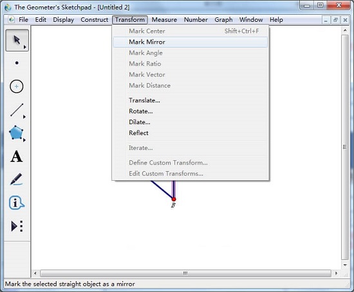The width and height of the screenshot is (354, 292).
Task: Open the Custom Tools icon
Action: point(17,226)
